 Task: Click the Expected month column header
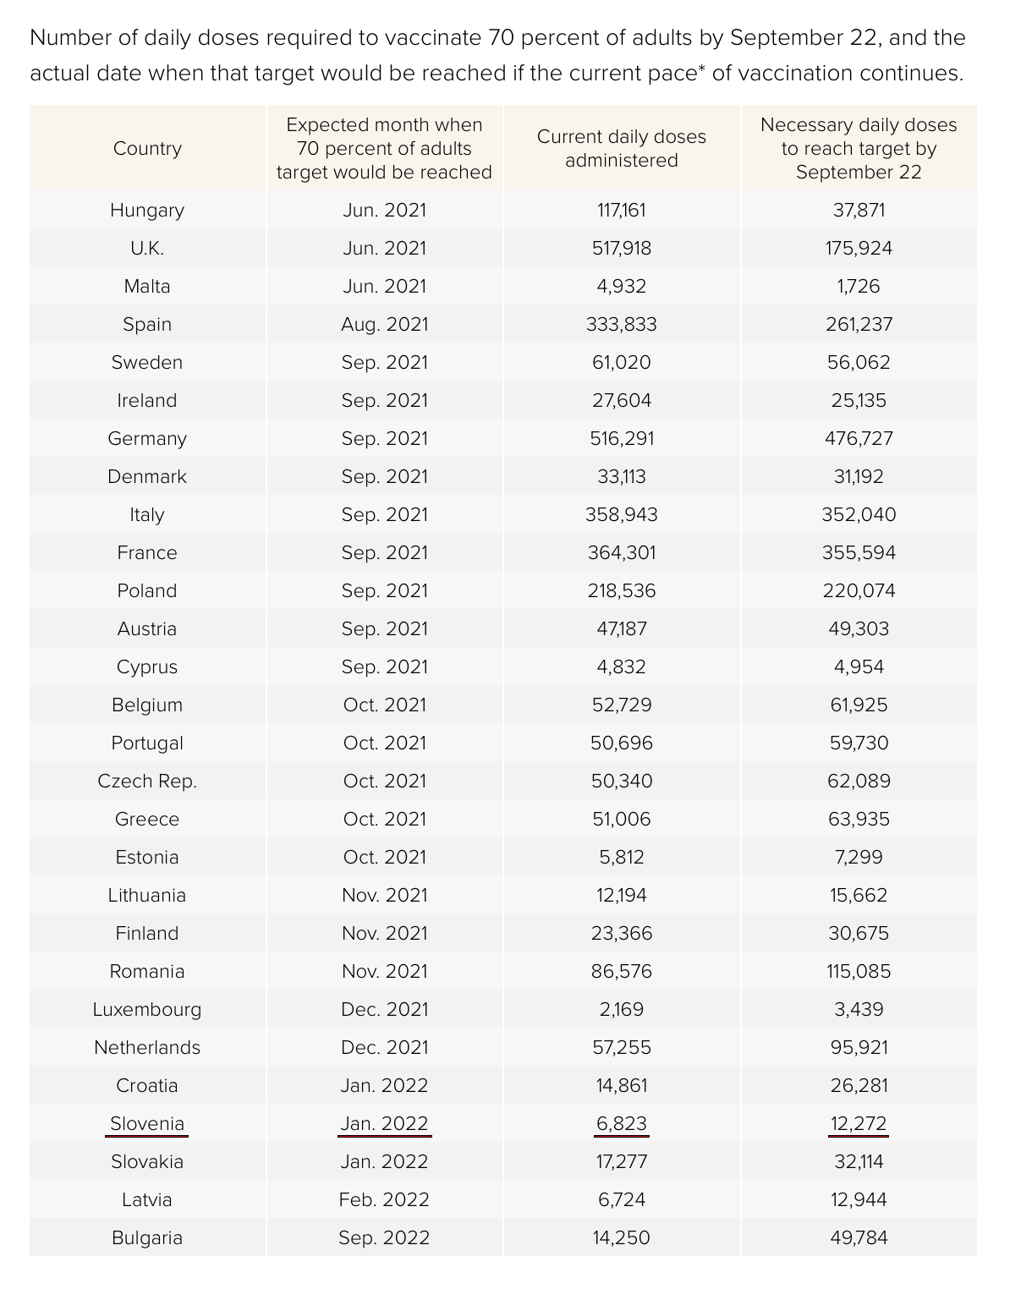pyautogui.click(x=384, y=149)
